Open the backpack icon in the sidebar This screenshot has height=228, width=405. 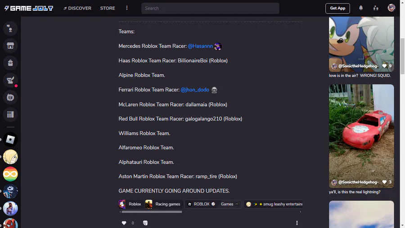[10, 63]
